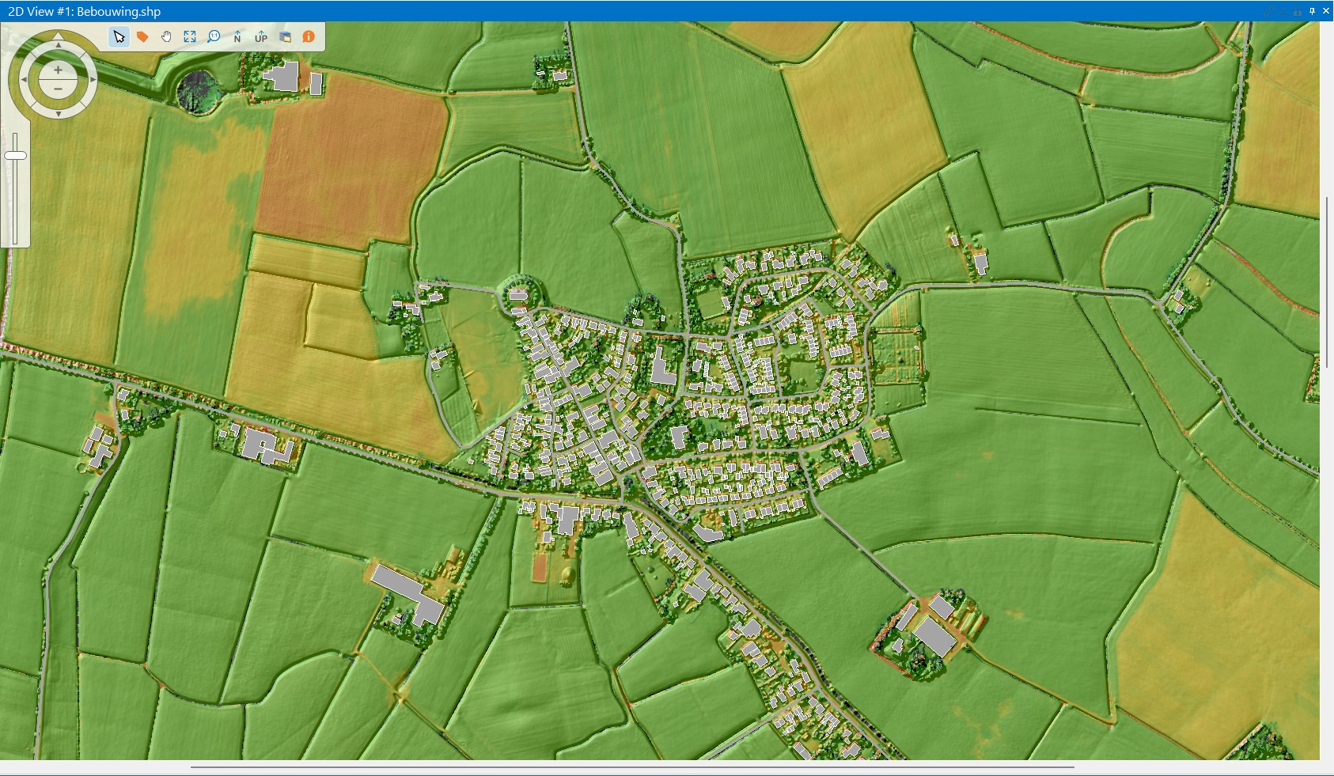Viewport: 1334px width, 776px height.
Task: Select the arrow pointer tool
Action: (119, 36)
